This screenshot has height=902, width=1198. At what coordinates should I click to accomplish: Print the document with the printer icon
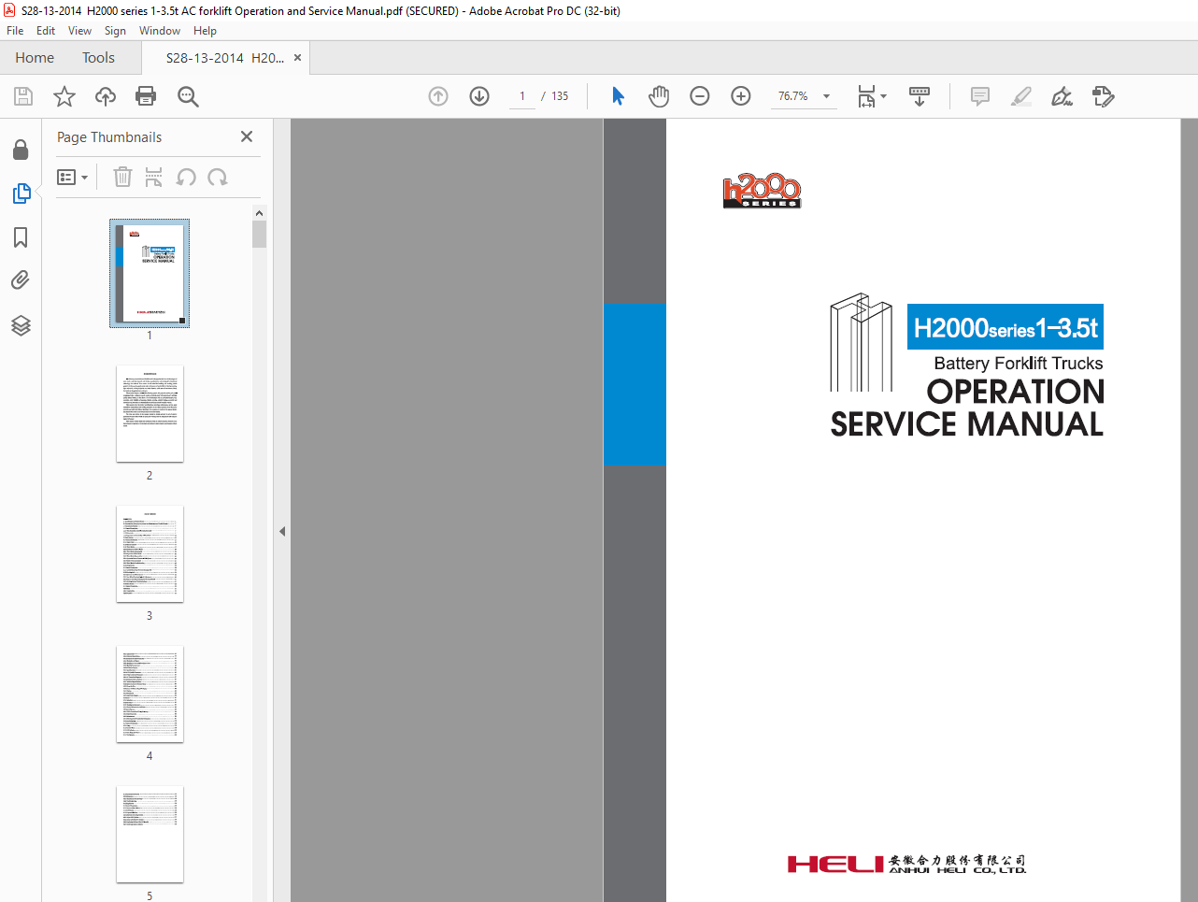coord(146,96)
